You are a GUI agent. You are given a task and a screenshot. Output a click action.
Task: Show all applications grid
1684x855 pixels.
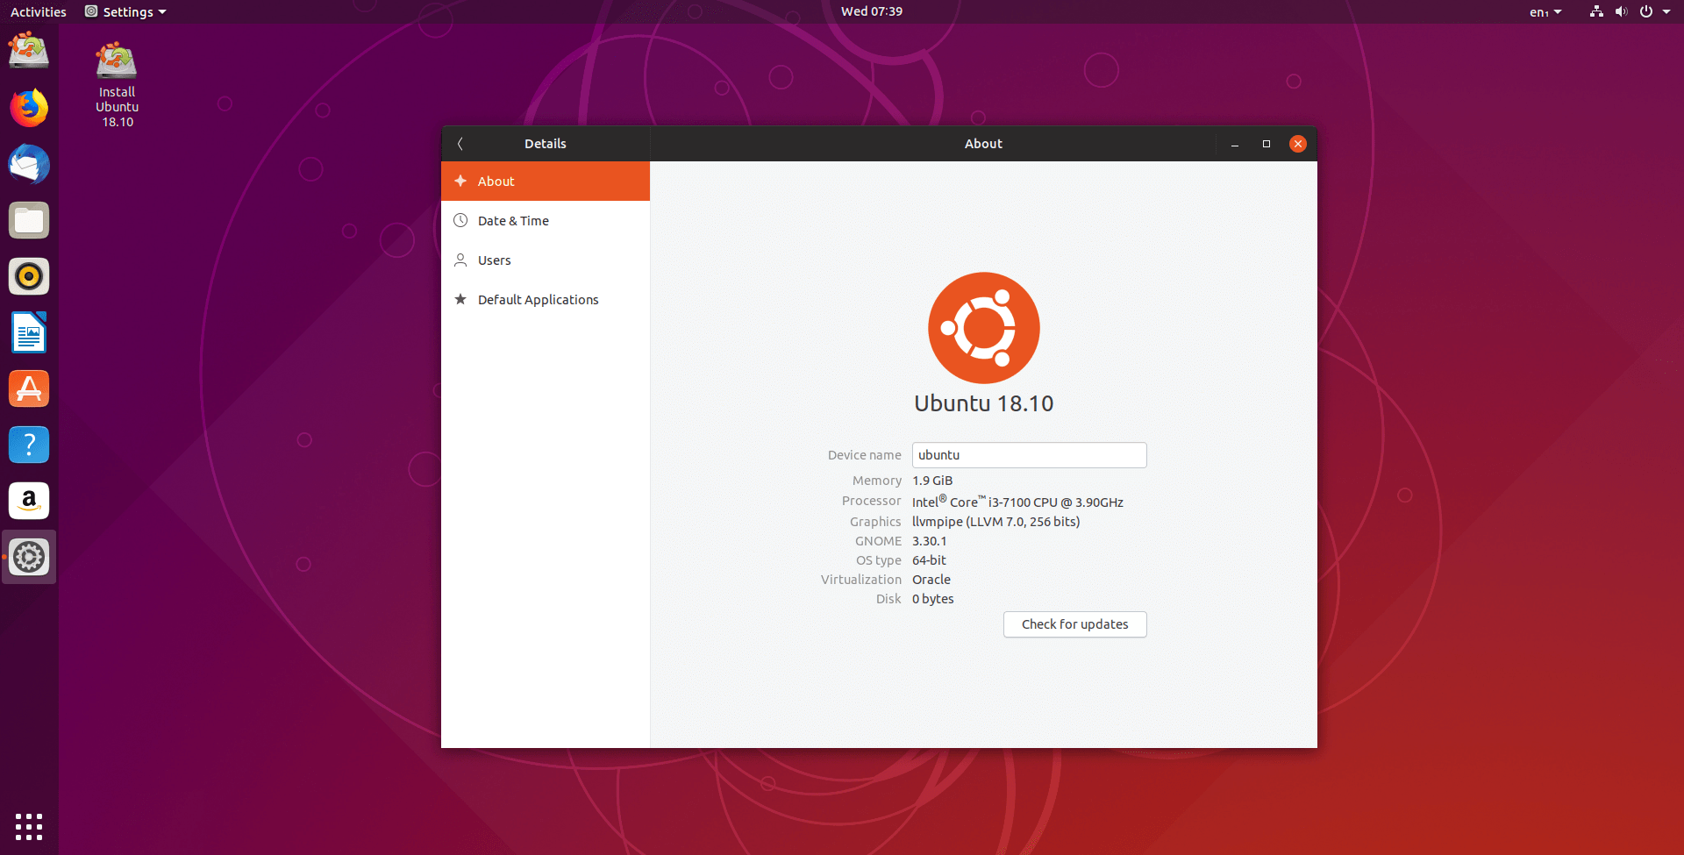(x=29, y=826)
